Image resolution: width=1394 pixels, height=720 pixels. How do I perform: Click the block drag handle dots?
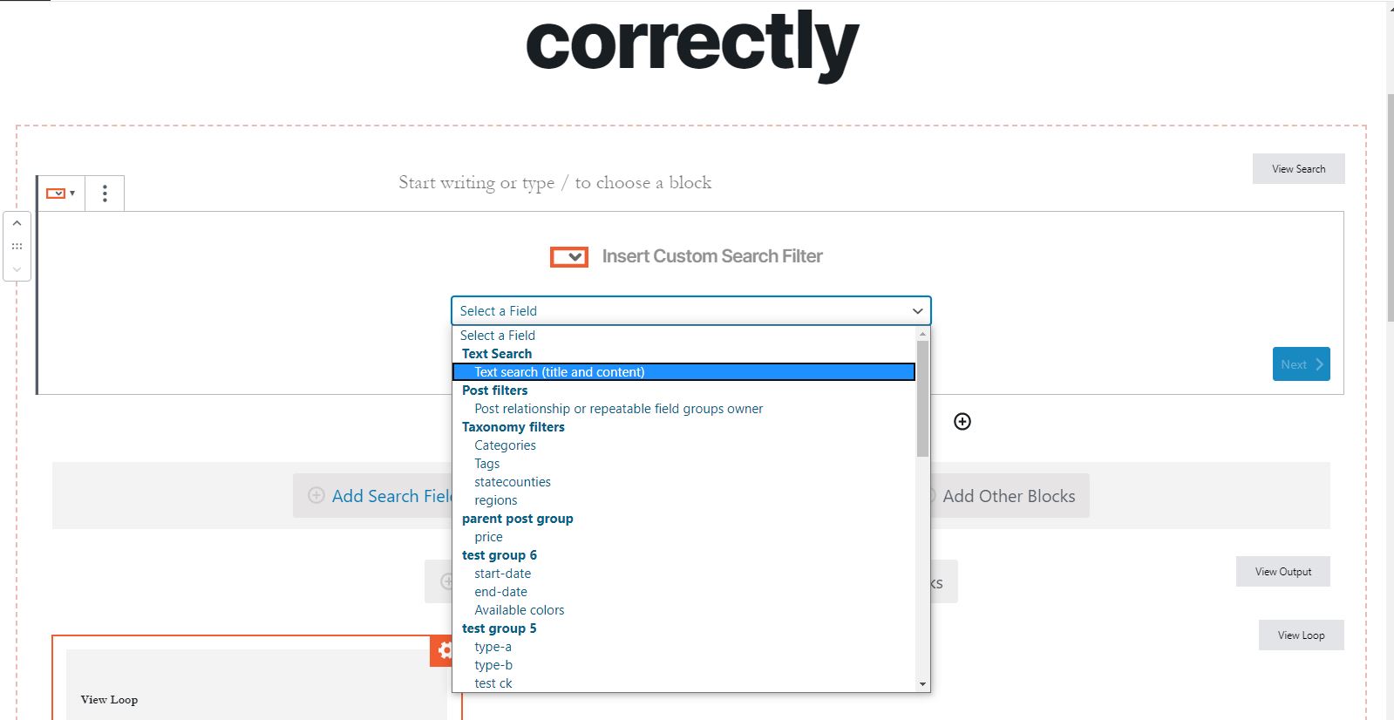[17, 247]
